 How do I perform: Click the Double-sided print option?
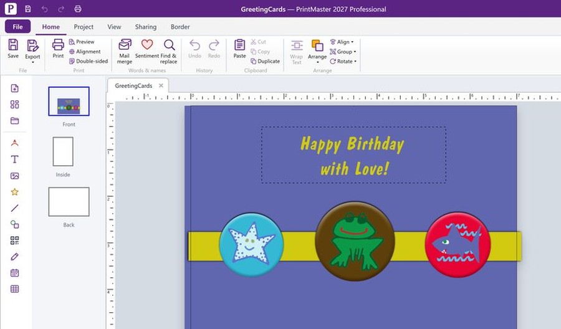click(89, 61)
